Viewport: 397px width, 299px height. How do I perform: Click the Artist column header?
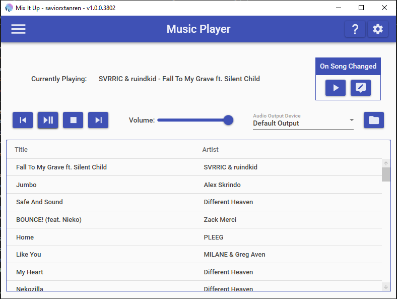tap(210, 149)
